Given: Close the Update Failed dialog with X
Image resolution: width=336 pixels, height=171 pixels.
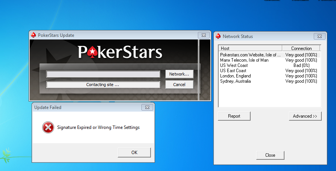Looking at the screenshot, I should (147, 107).
